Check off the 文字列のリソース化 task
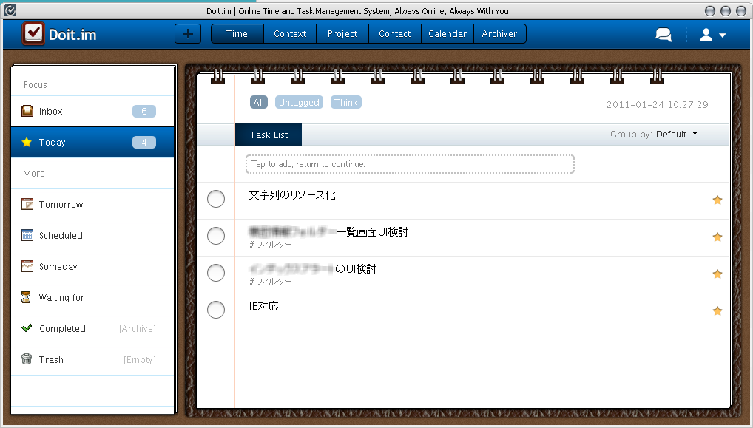753x428 pixels. point(215,199)
